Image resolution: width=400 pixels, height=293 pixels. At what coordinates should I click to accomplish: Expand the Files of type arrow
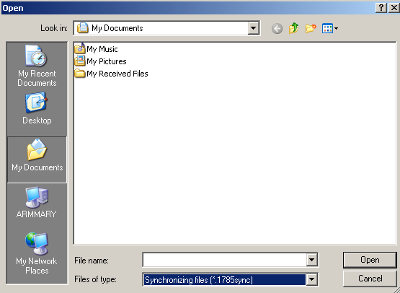coord(312,279)
